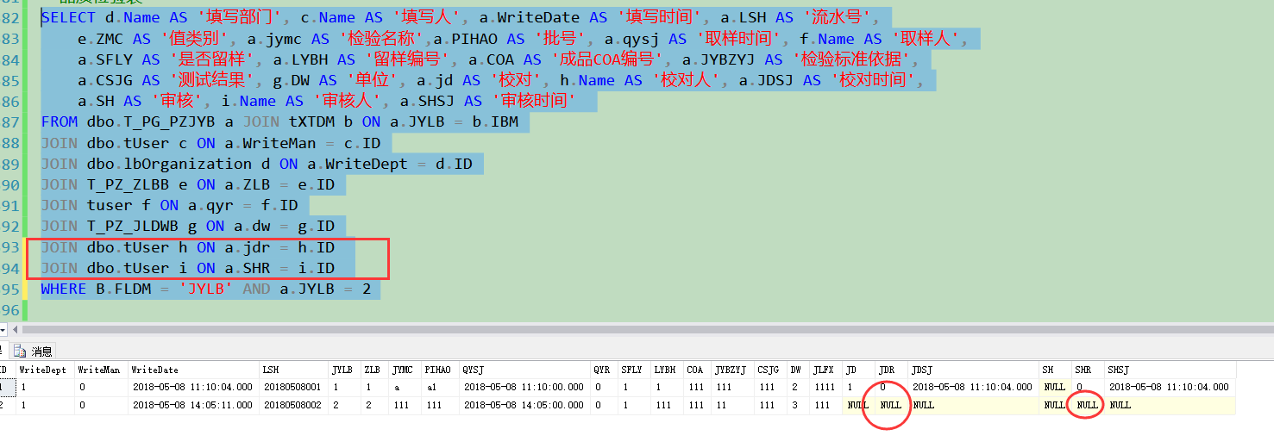Select the PIHAO column header
Screen dimensions: 1274x448
440,370
